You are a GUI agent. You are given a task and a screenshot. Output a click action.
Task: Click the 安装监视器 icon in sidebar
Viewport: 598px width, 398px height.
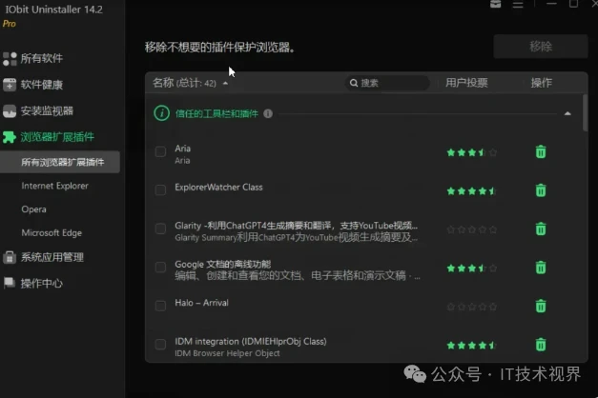10,111
